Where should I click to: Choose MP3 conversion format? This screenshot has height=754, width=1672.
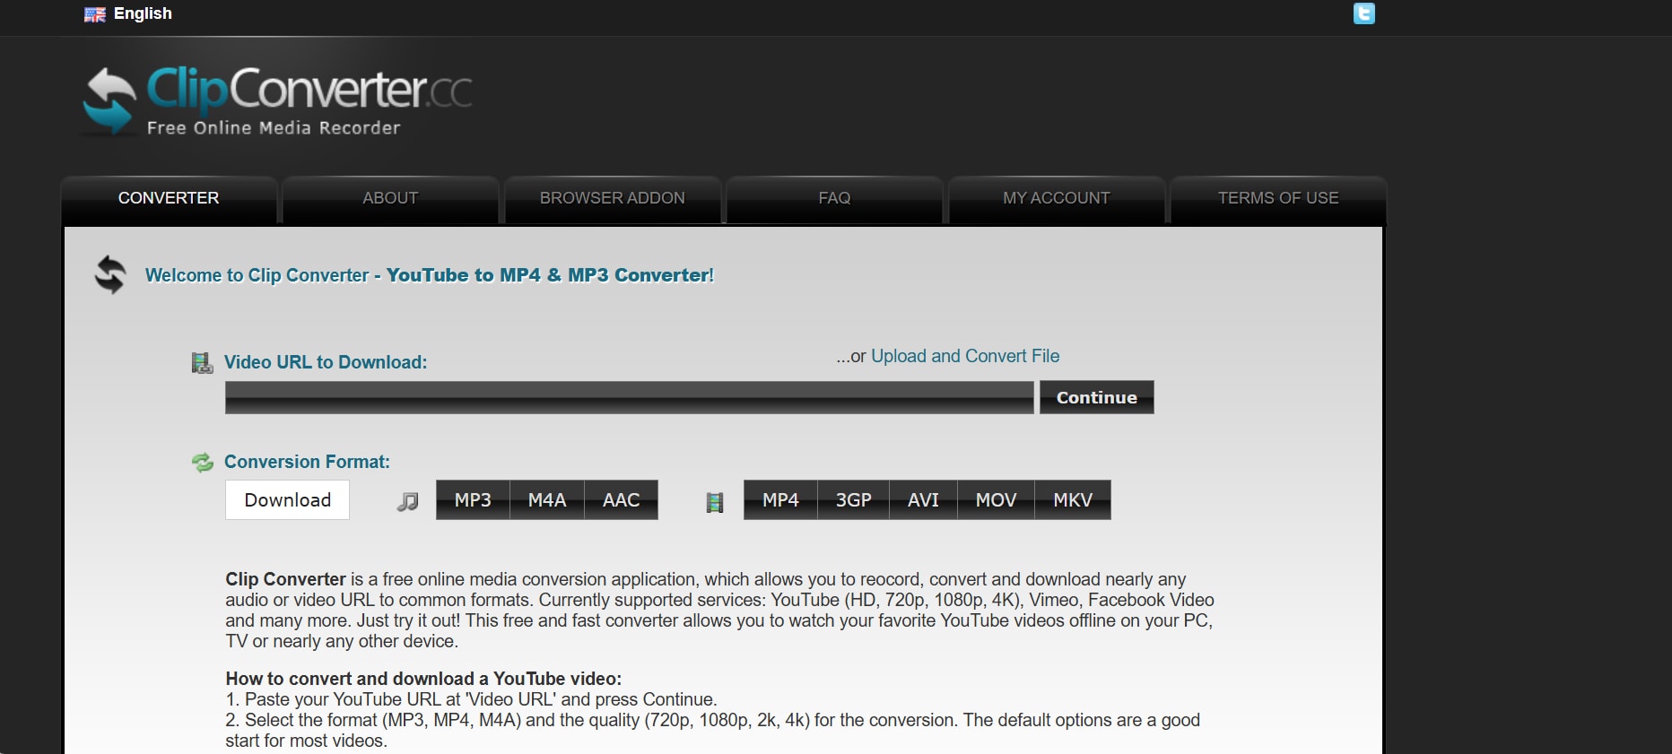[x=473, y=500]
